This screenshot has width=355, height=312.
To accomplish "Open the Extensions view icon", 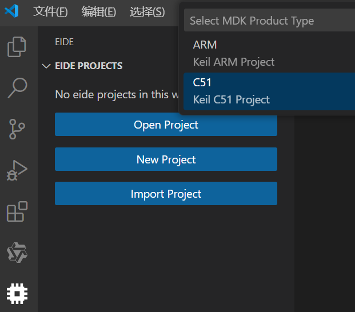I will pyautogui.click(x=17, y=211).
